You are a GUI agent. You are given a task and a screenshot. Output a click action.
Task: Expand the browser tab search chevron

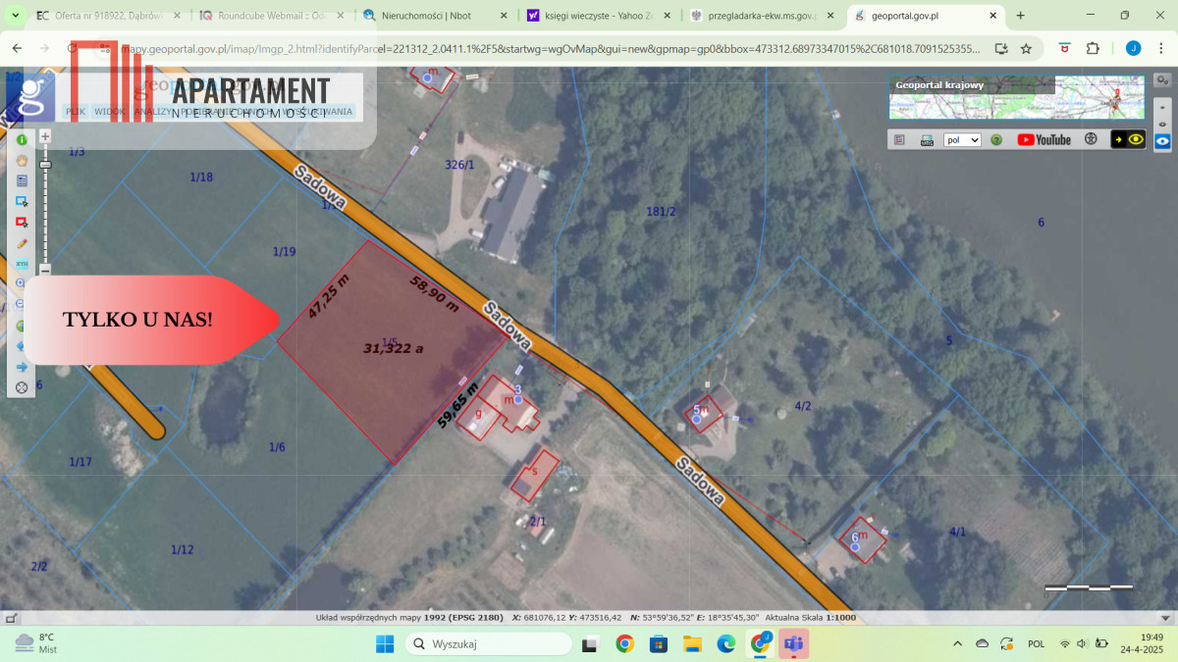coord(15,16)
